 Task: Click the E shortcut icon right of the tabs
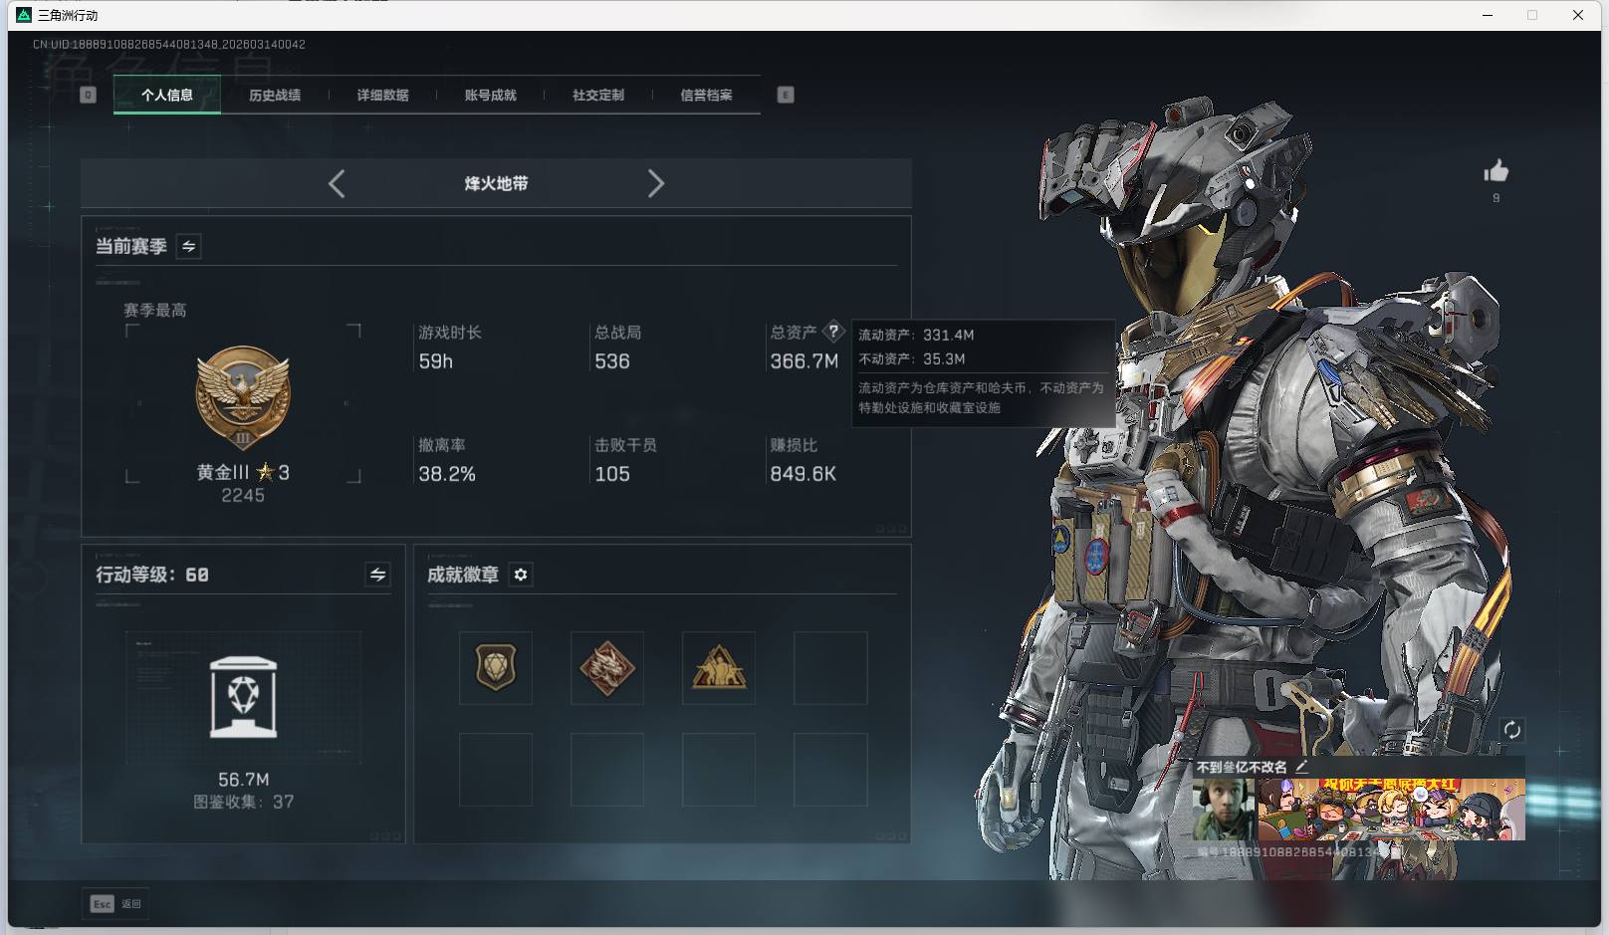tap(786, 95)
